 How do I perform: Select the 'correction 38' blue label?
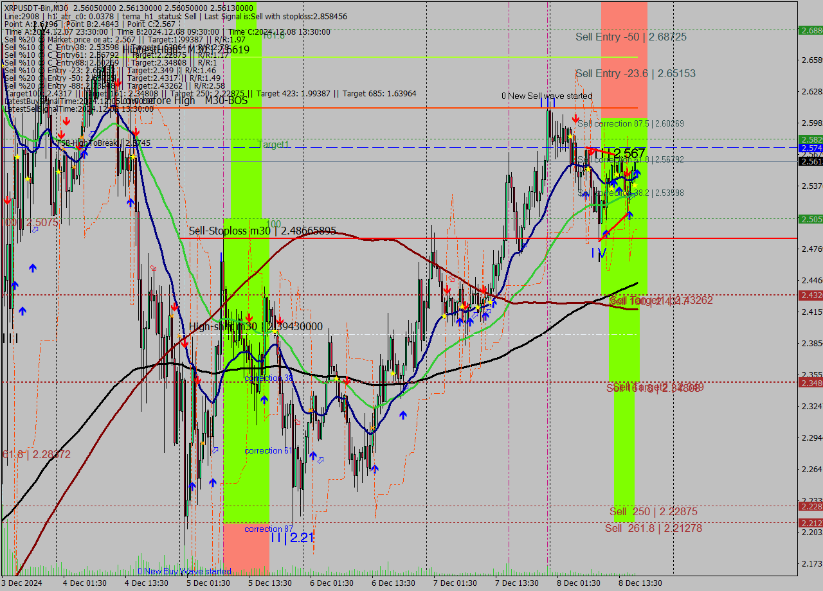(x=269, y=378)
